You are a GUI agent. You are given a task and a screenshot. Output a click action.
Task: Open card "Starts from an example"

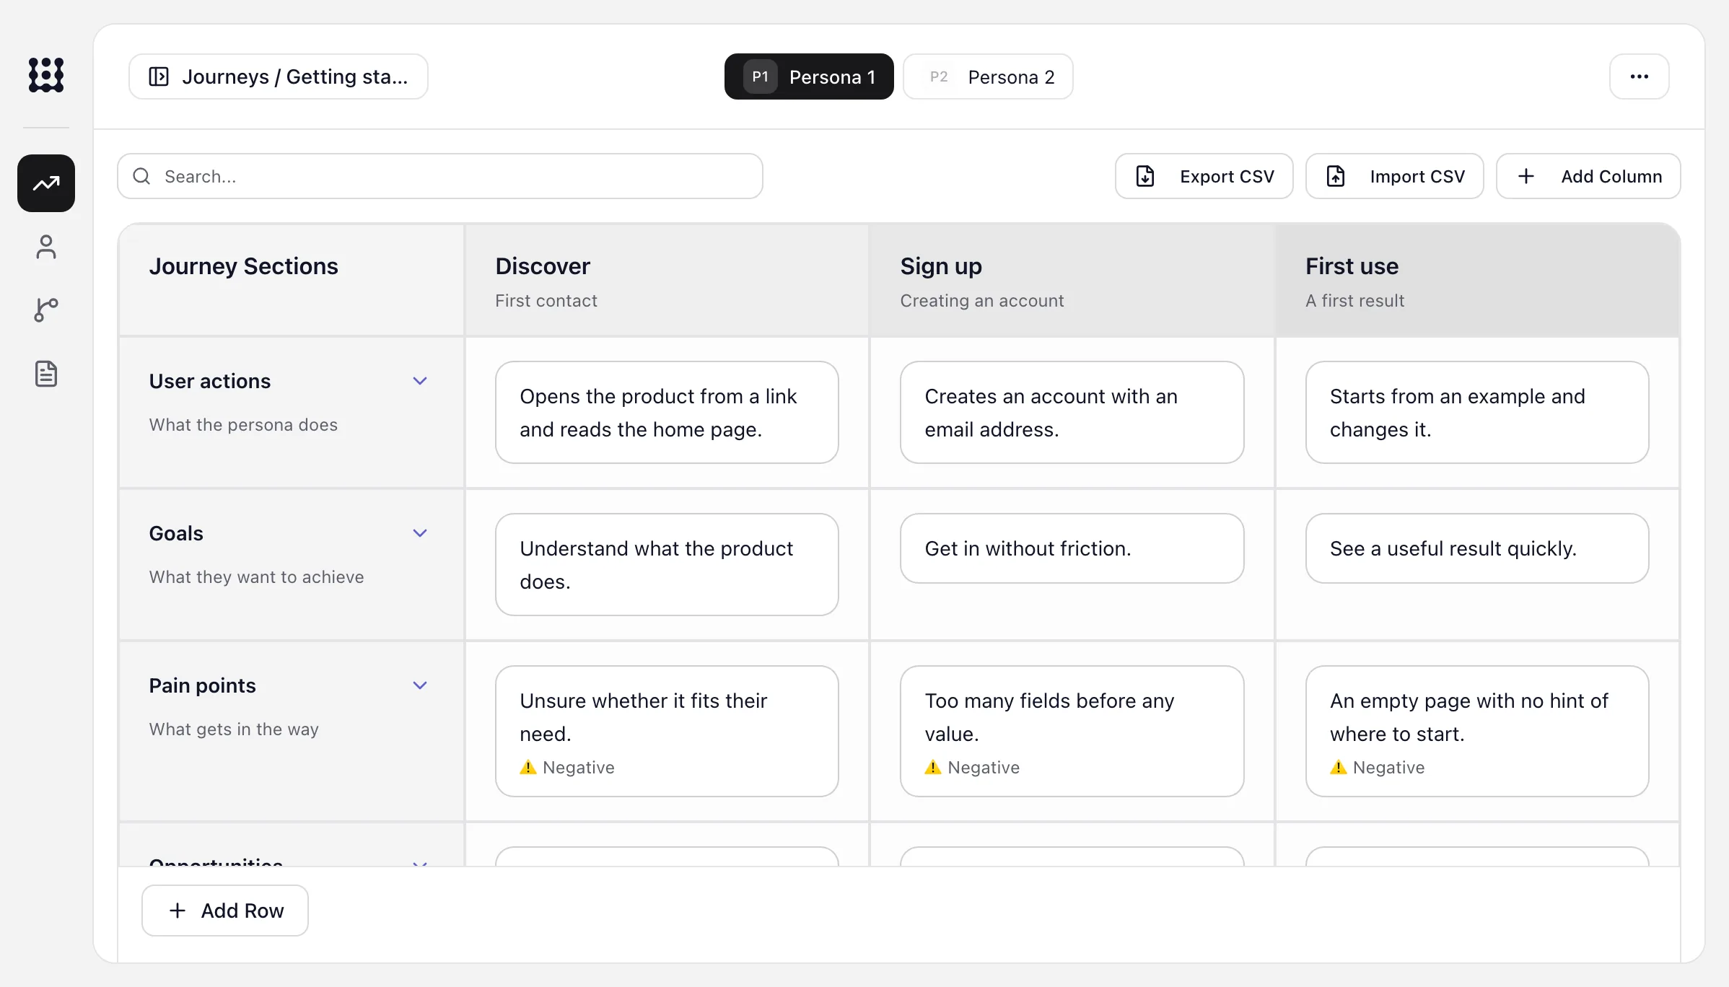[x=1477, y=413]
